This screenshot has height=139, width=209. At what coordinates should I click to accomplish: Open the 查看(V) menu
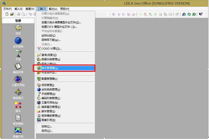[x=30, y=9]
